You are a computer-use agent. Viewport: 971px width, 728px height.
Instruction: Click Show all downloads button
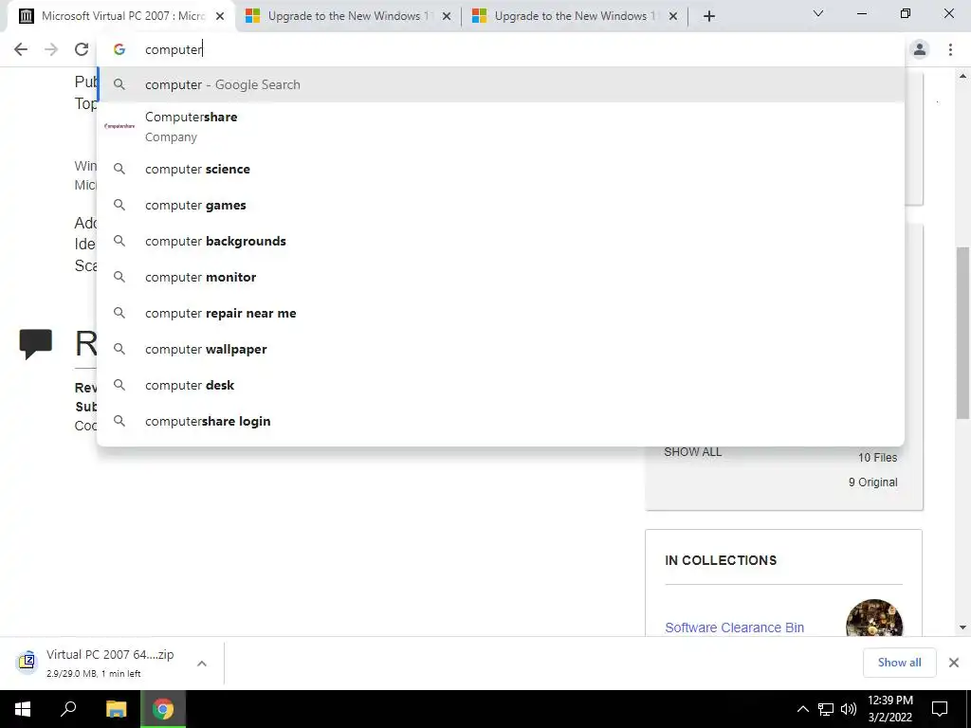tap(899, 663)
